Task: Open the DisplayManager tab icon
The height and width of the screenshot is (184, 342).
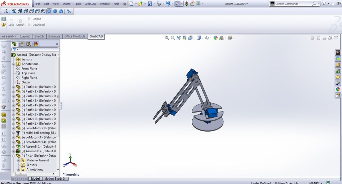Action: pyautogui.click(x=36, y=44)
